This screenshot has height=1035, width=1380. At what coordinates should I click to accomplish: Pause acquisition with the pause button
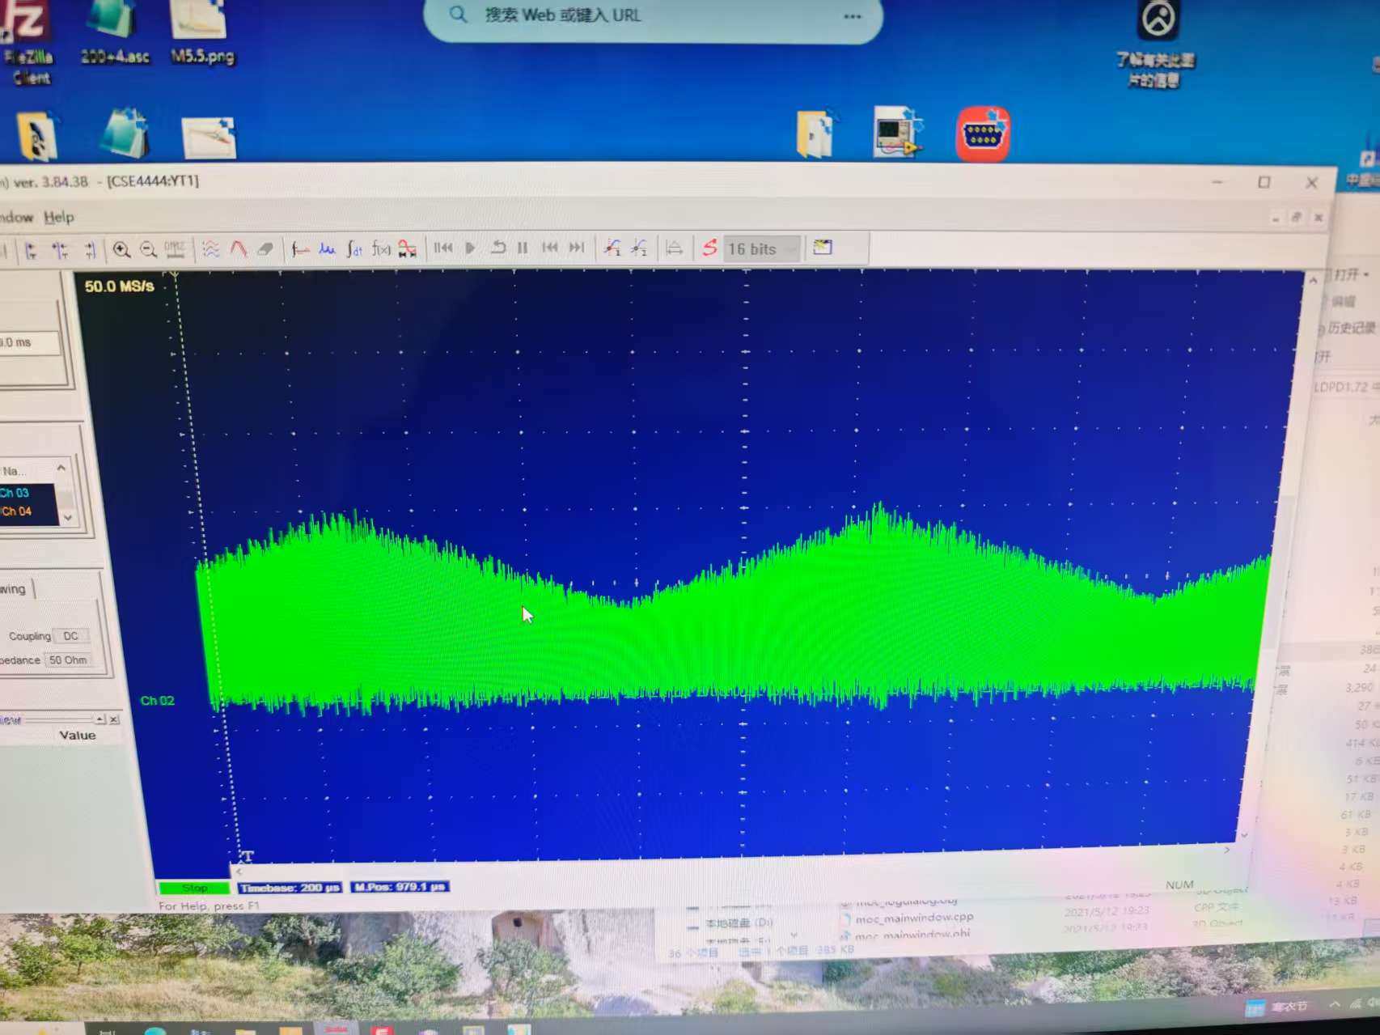(x=523, y=248)
